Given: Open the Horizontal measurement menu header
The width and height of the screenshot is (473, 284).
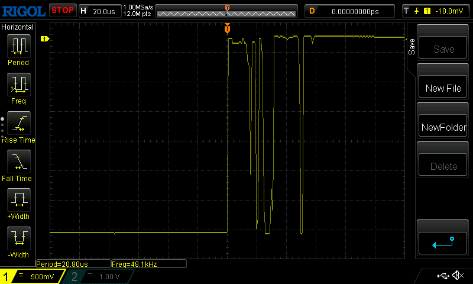Looking at the screenshot, I should tap(18, 27).
